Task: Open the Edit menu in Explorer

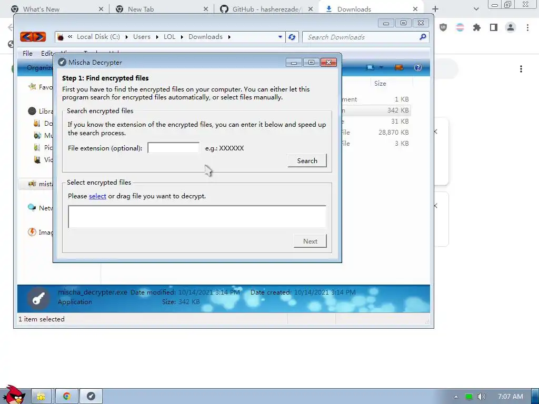Action: click(x=47, y=53)
